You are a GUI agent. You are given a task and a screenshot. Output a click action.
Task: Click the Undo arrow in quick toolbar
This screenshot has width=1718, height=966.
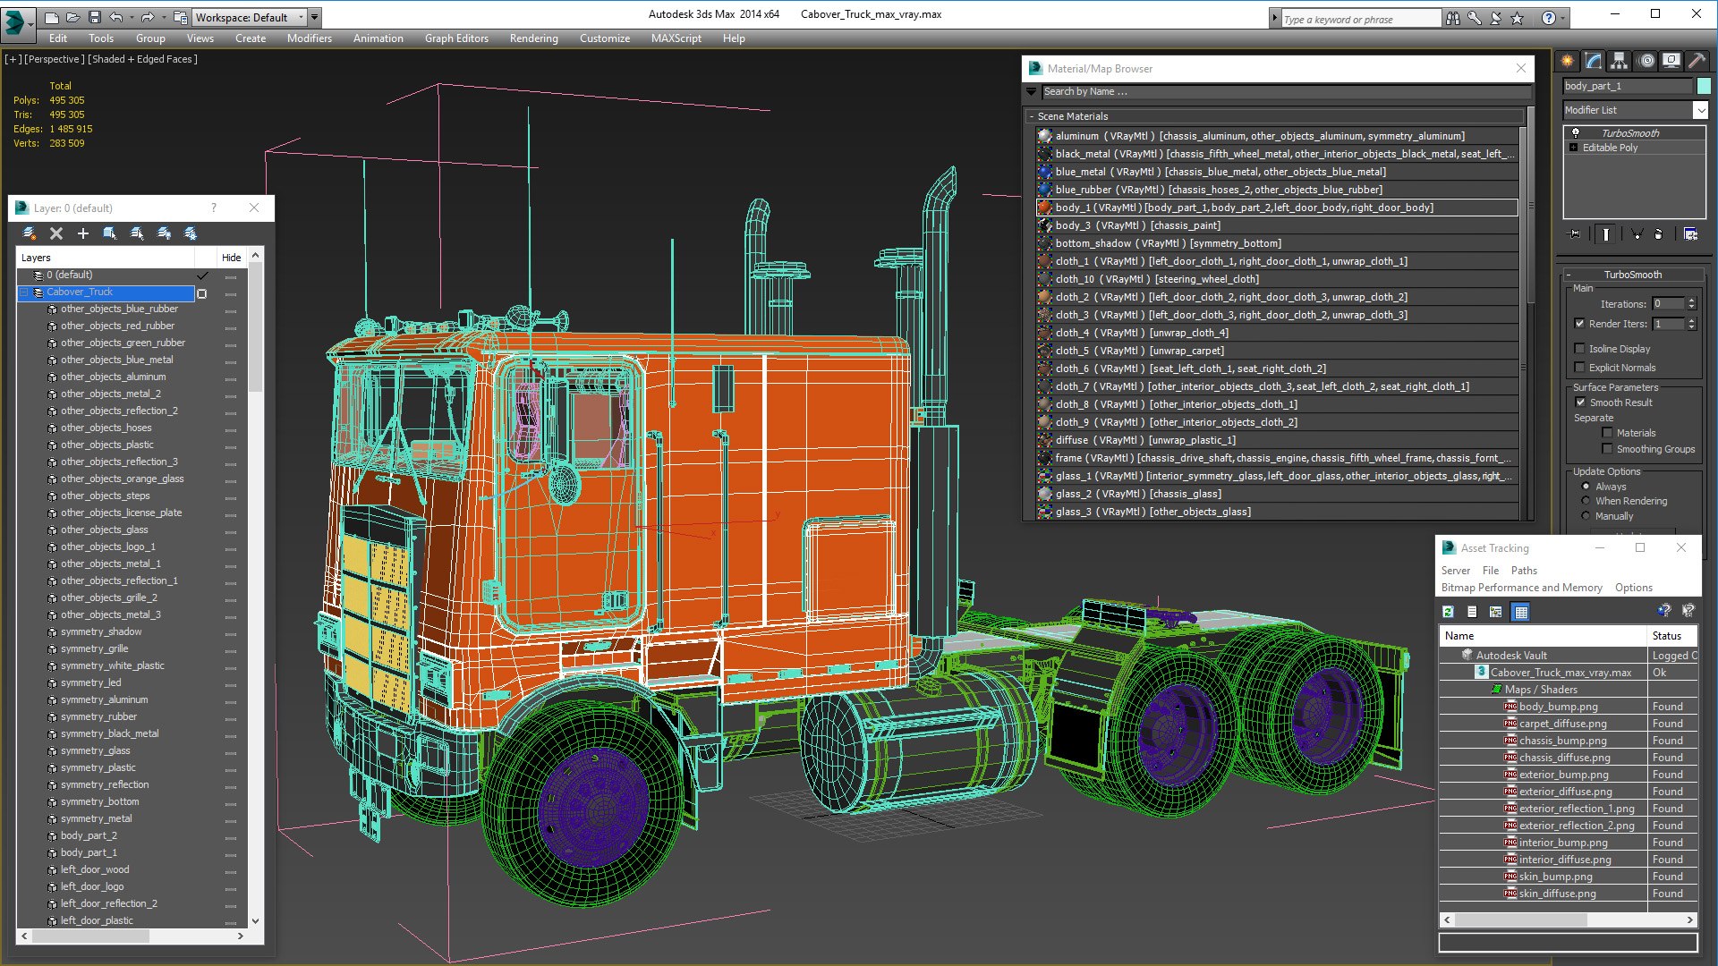click(x=115, y=17)
